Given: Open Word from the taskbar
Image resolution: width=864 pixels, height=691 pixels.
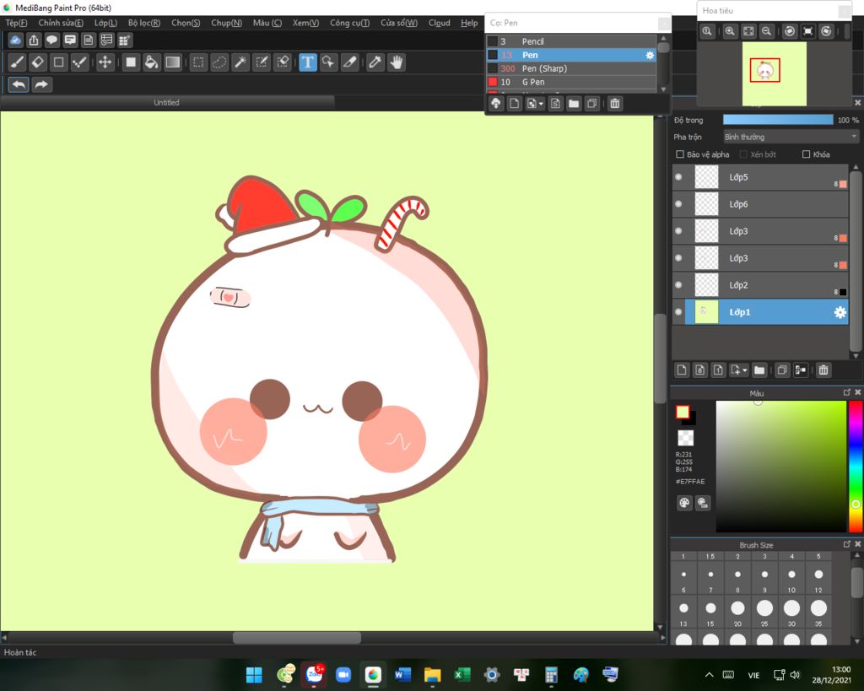Looking at the screenshot, I should coord(402,674).
